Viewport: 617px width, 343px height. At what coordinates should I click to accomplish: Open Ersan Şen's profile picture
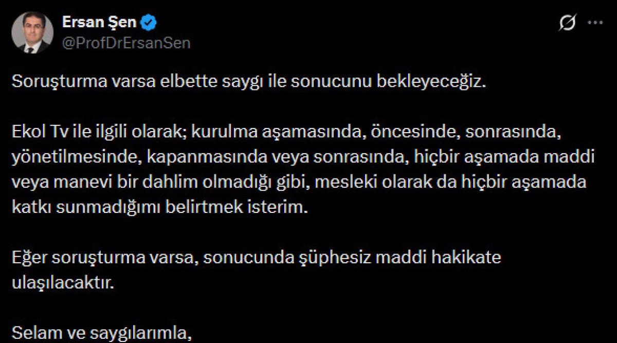(x=32, y=32)
